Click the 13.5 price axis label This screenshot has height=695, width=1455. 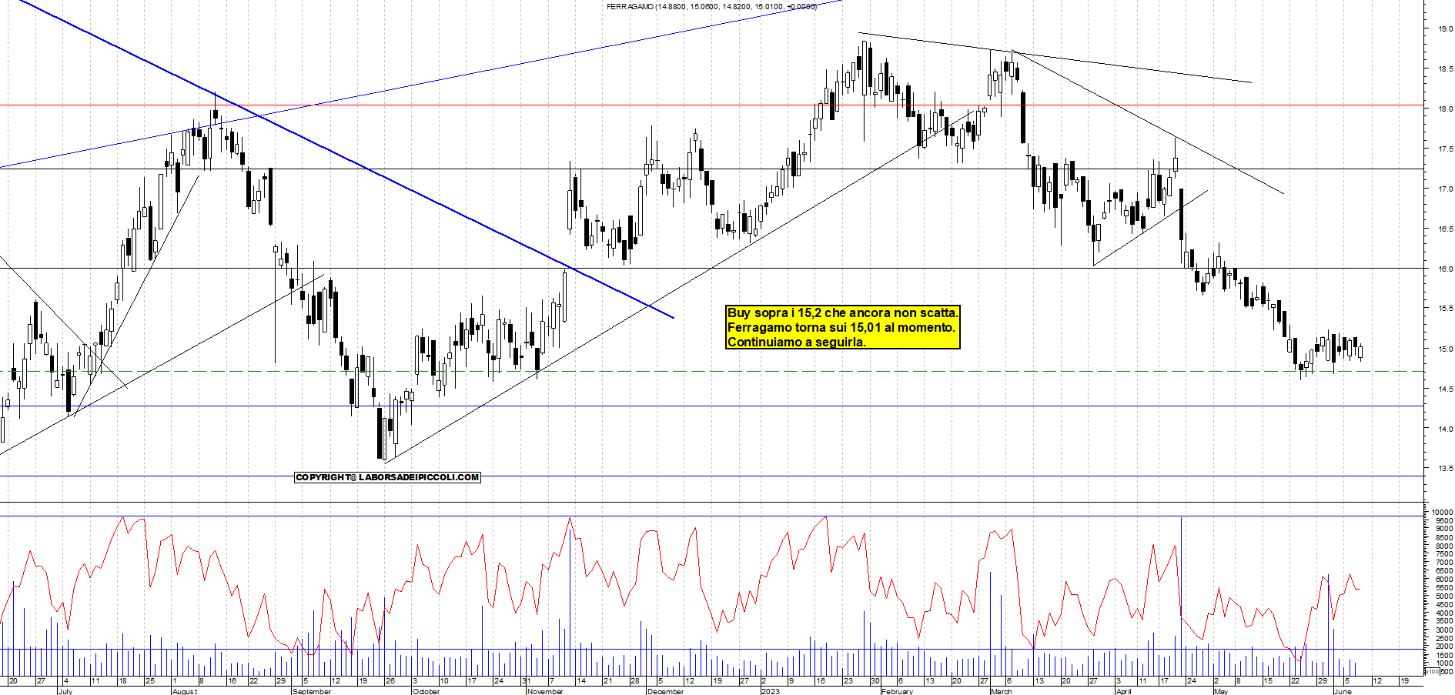1444,468
